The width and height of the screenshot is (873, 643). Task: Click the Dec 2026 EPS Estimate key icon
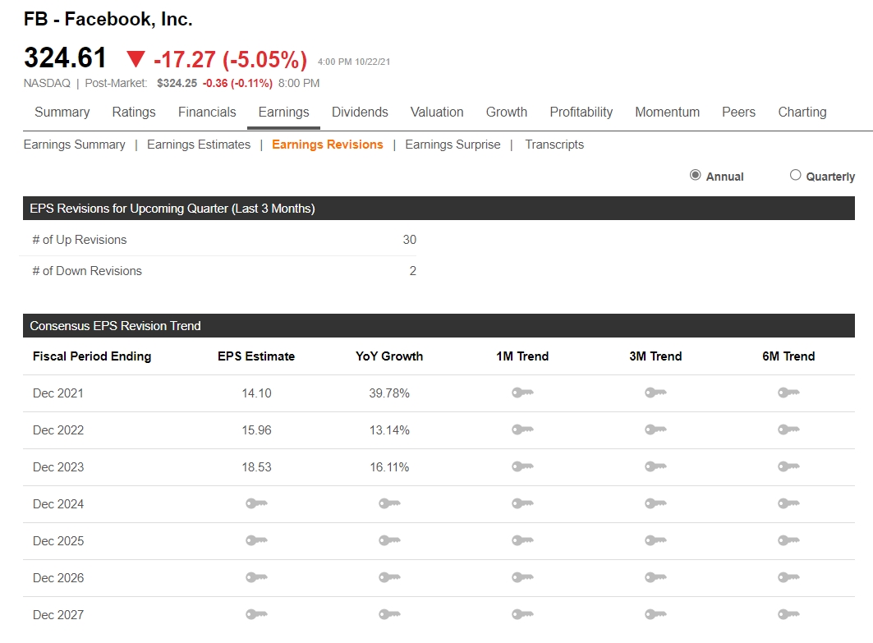pos(256,577)
